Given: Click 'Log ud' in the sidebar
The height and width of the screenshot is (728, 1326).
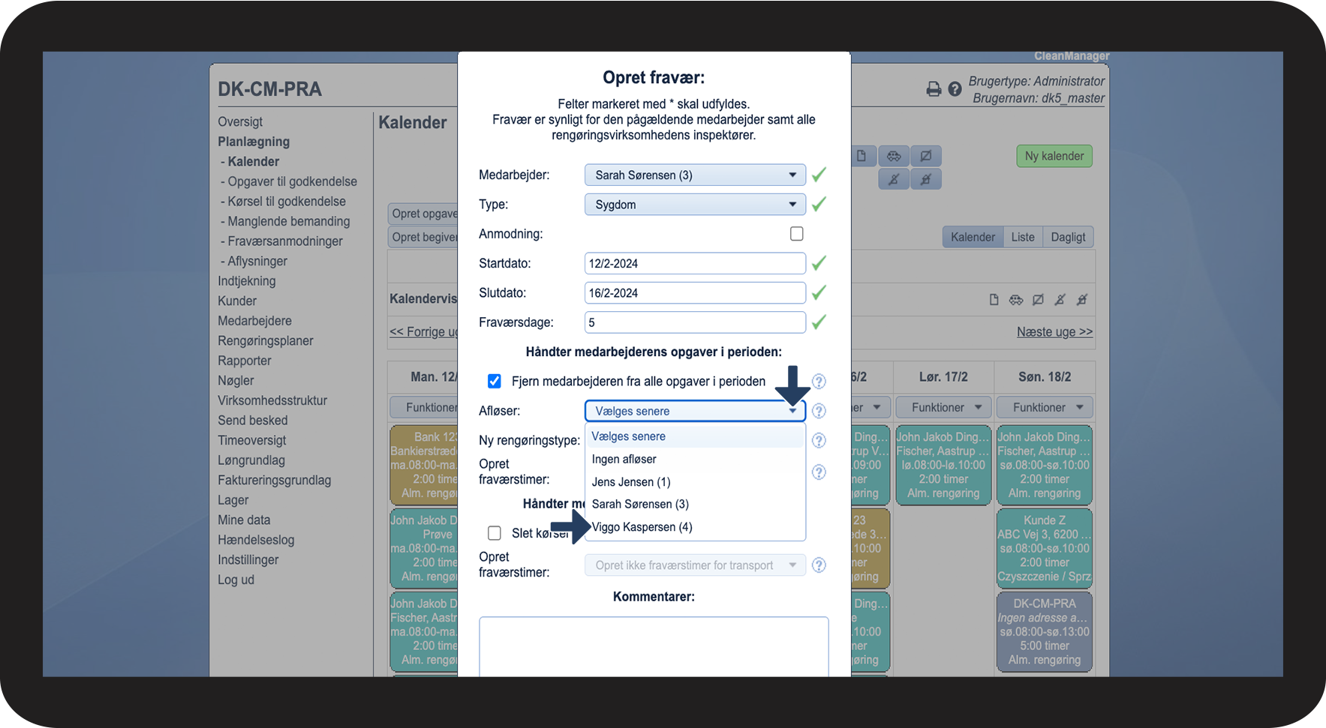Looking at the screenshot, I should point(236,580).
